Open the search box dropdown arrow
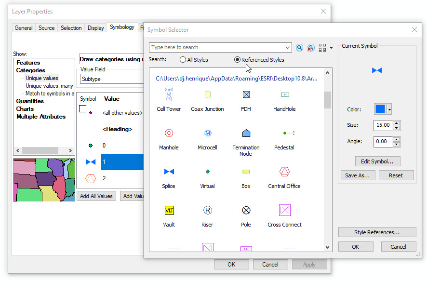 (288, 47)
